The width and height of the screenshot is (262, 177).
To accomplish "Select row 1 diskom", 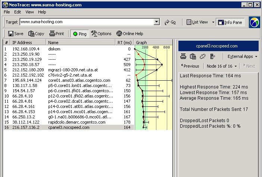I will 69,49.
